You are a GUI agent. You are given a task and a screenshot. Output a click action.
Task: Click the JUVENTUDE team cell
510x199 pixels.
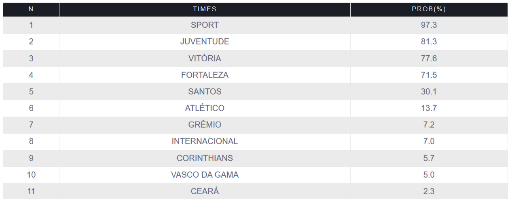(x=205, y=42)
